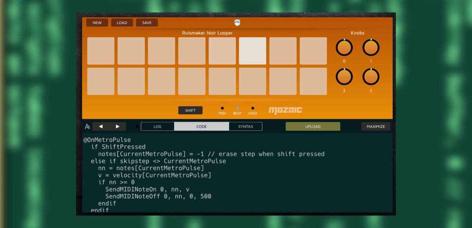
Task: Toggle the SHIFT button
Action: [190, 110]
